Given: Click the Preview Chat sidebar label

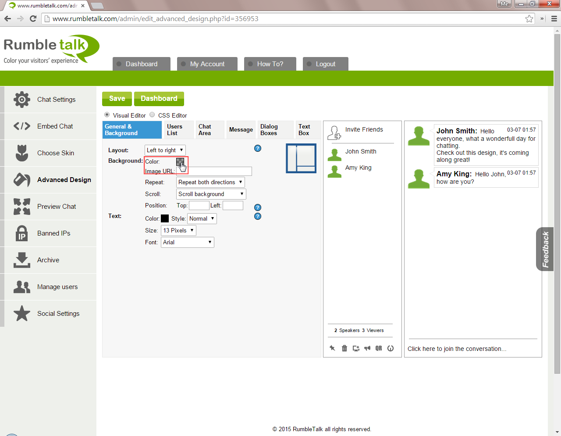Looking at the screenshot, I should point(57,207).
